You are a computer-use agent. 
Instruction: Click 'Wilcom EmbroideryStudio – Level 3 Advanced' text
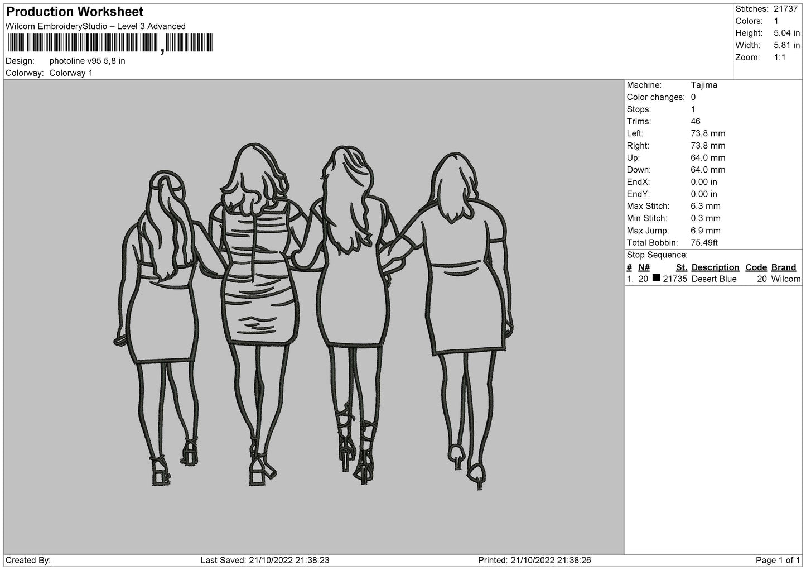[x=95, y=26]
